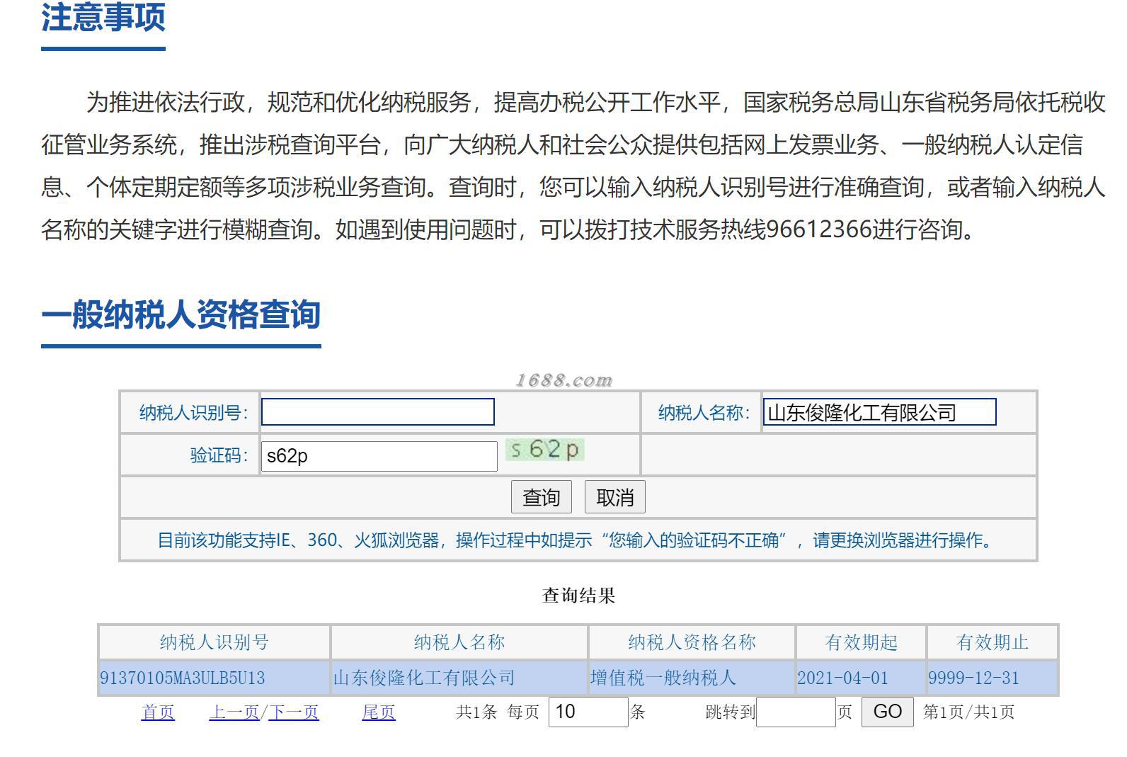Open the 上一页 pagination link

click(234, 712)
